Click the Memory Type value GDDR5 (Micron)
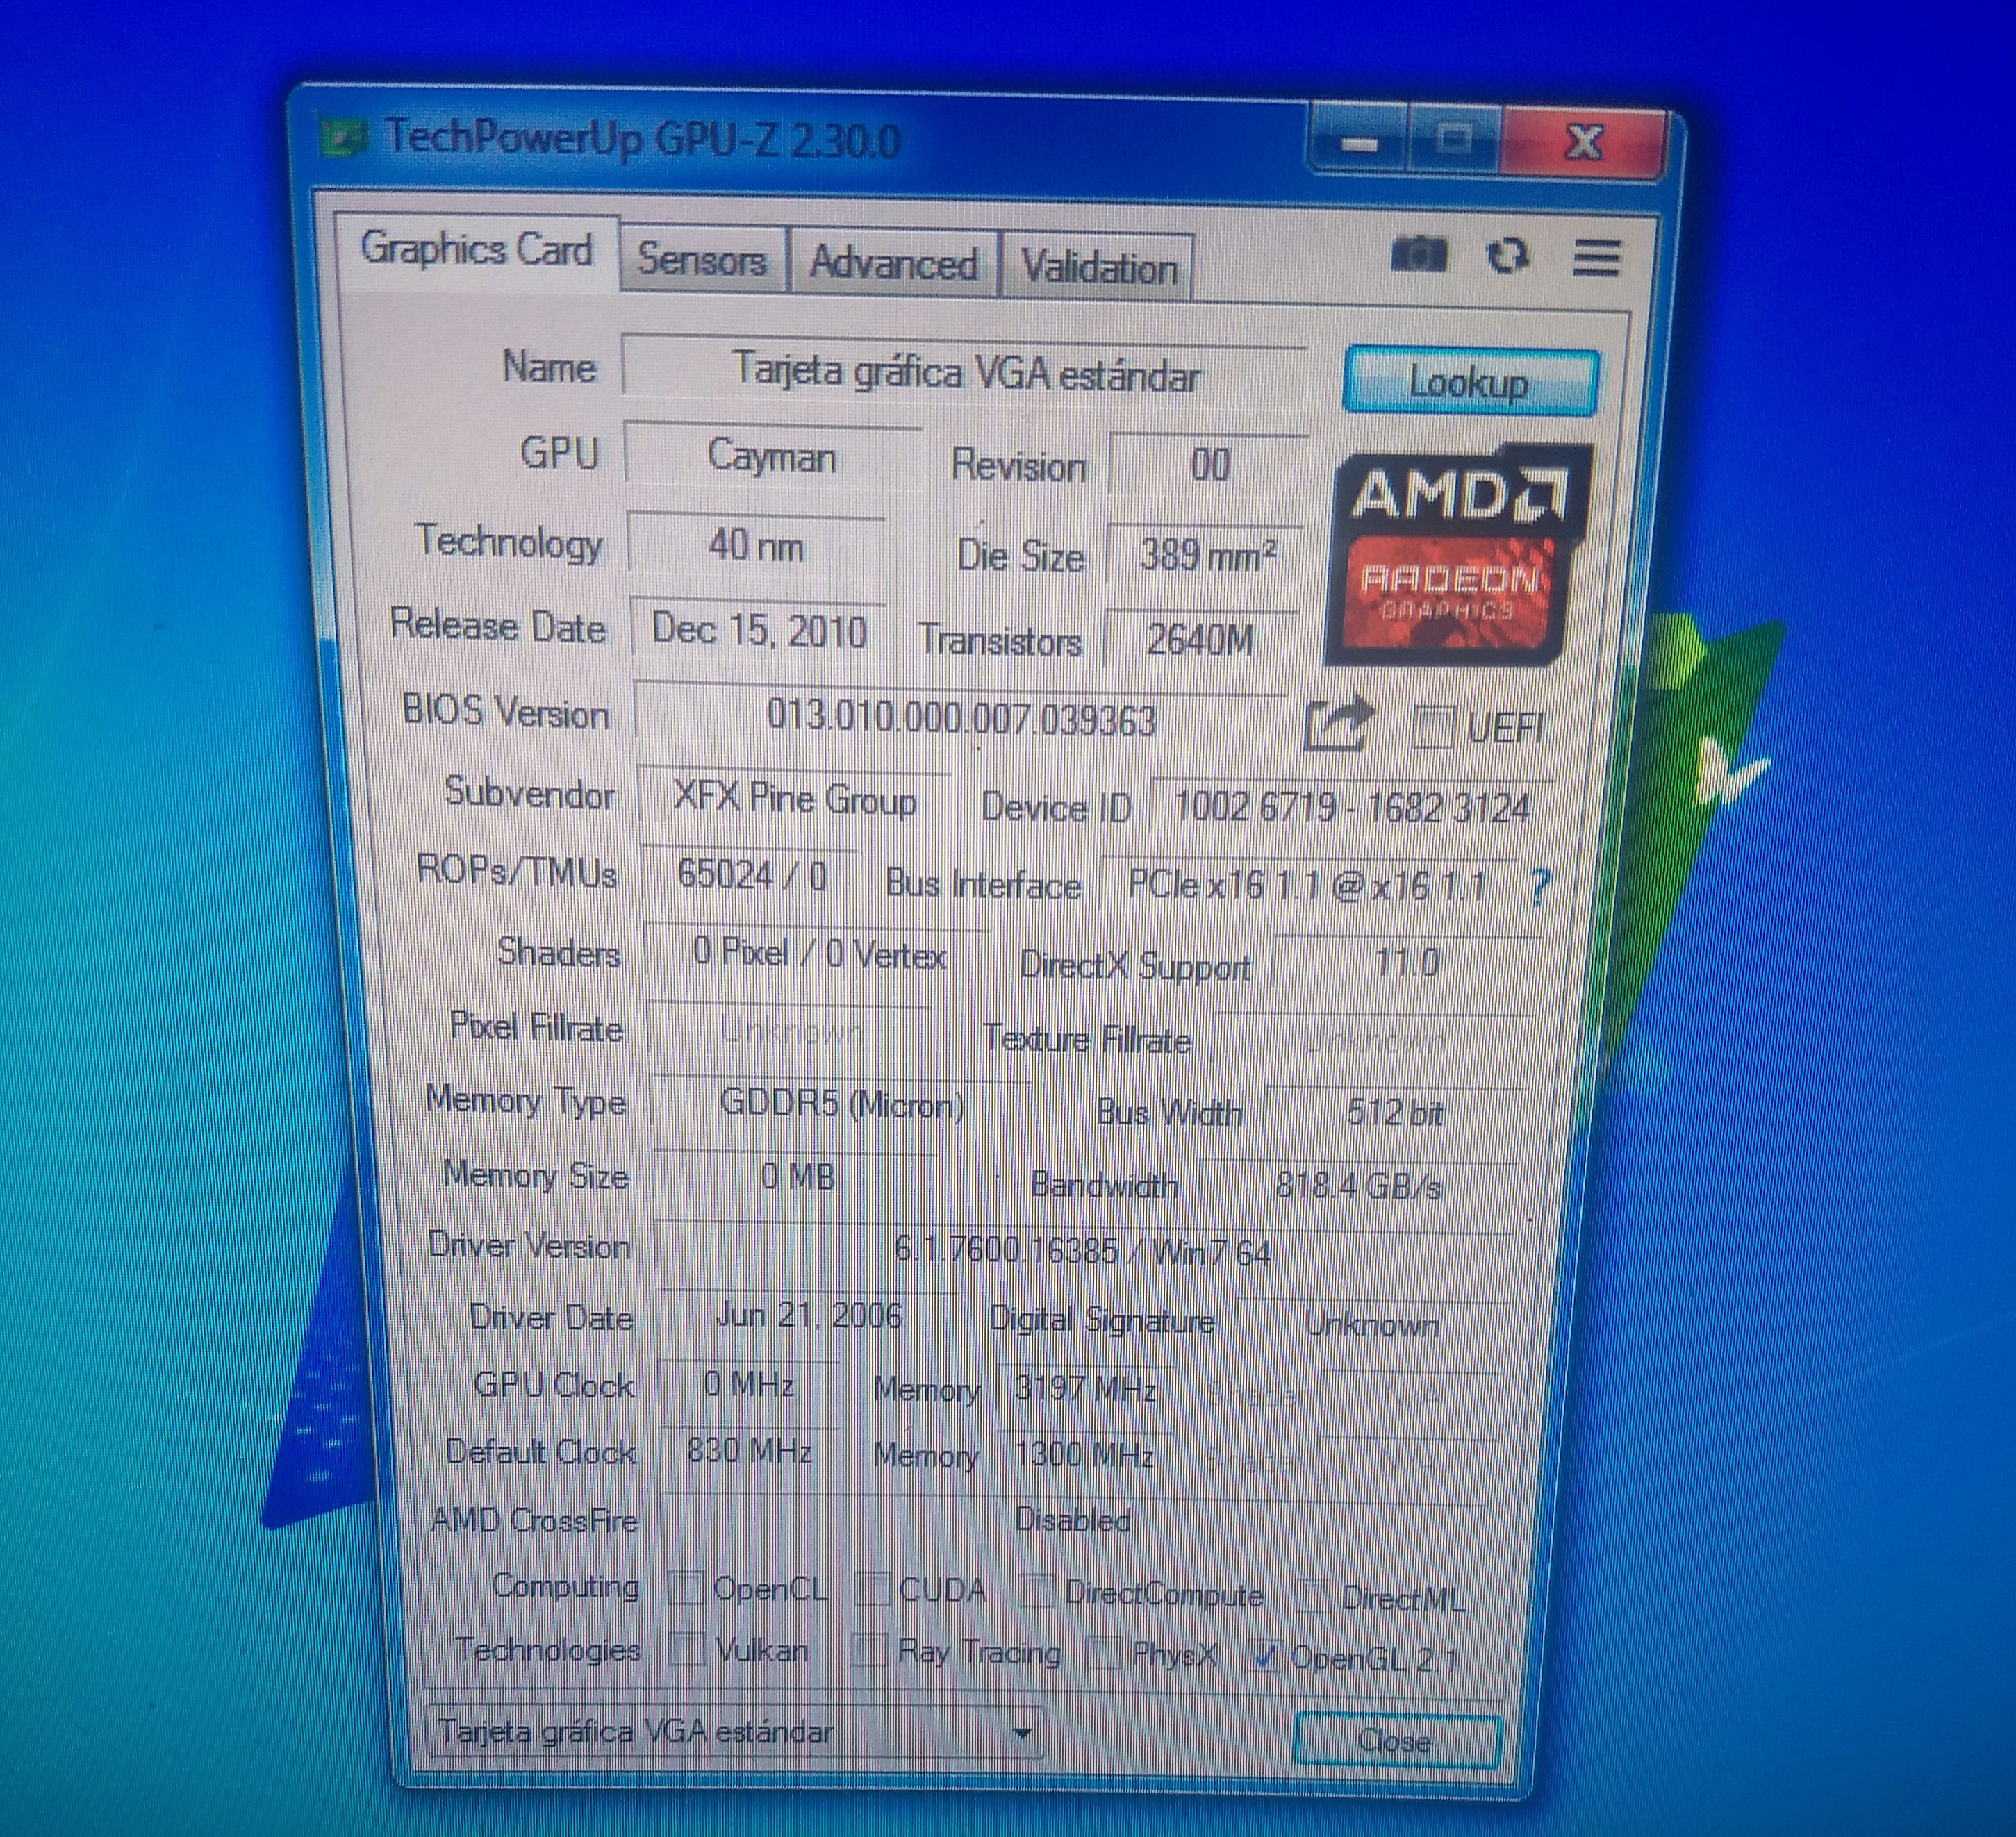 click(x=842, y=1105)
